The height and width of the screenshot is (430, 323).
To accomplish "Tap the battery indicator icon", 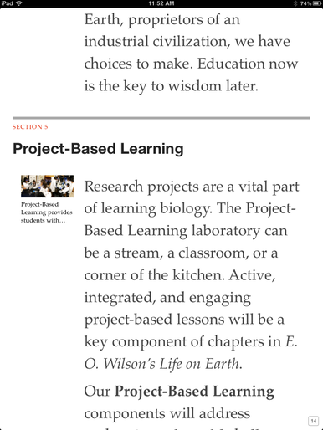I will [317, 3].
